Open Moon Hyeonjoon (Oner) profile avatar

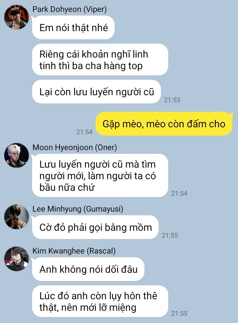17,155
